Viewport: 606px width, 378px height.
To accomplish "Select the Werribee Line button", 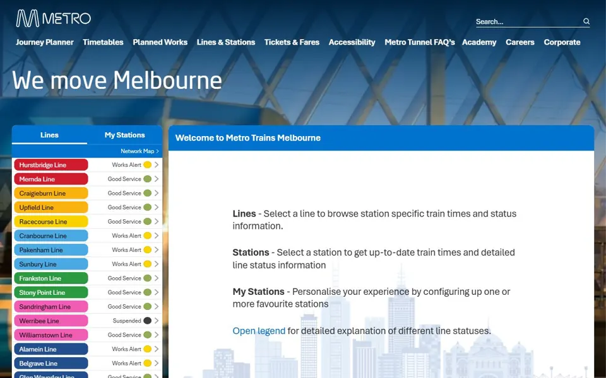I will 51,321.
